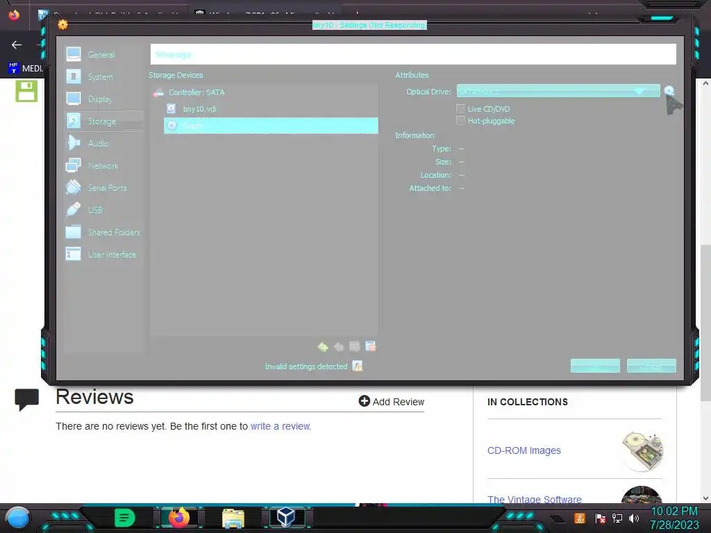The image size is (711, 533).
Task: Click the invalid settings warning icon
Action: pos(358,366)
